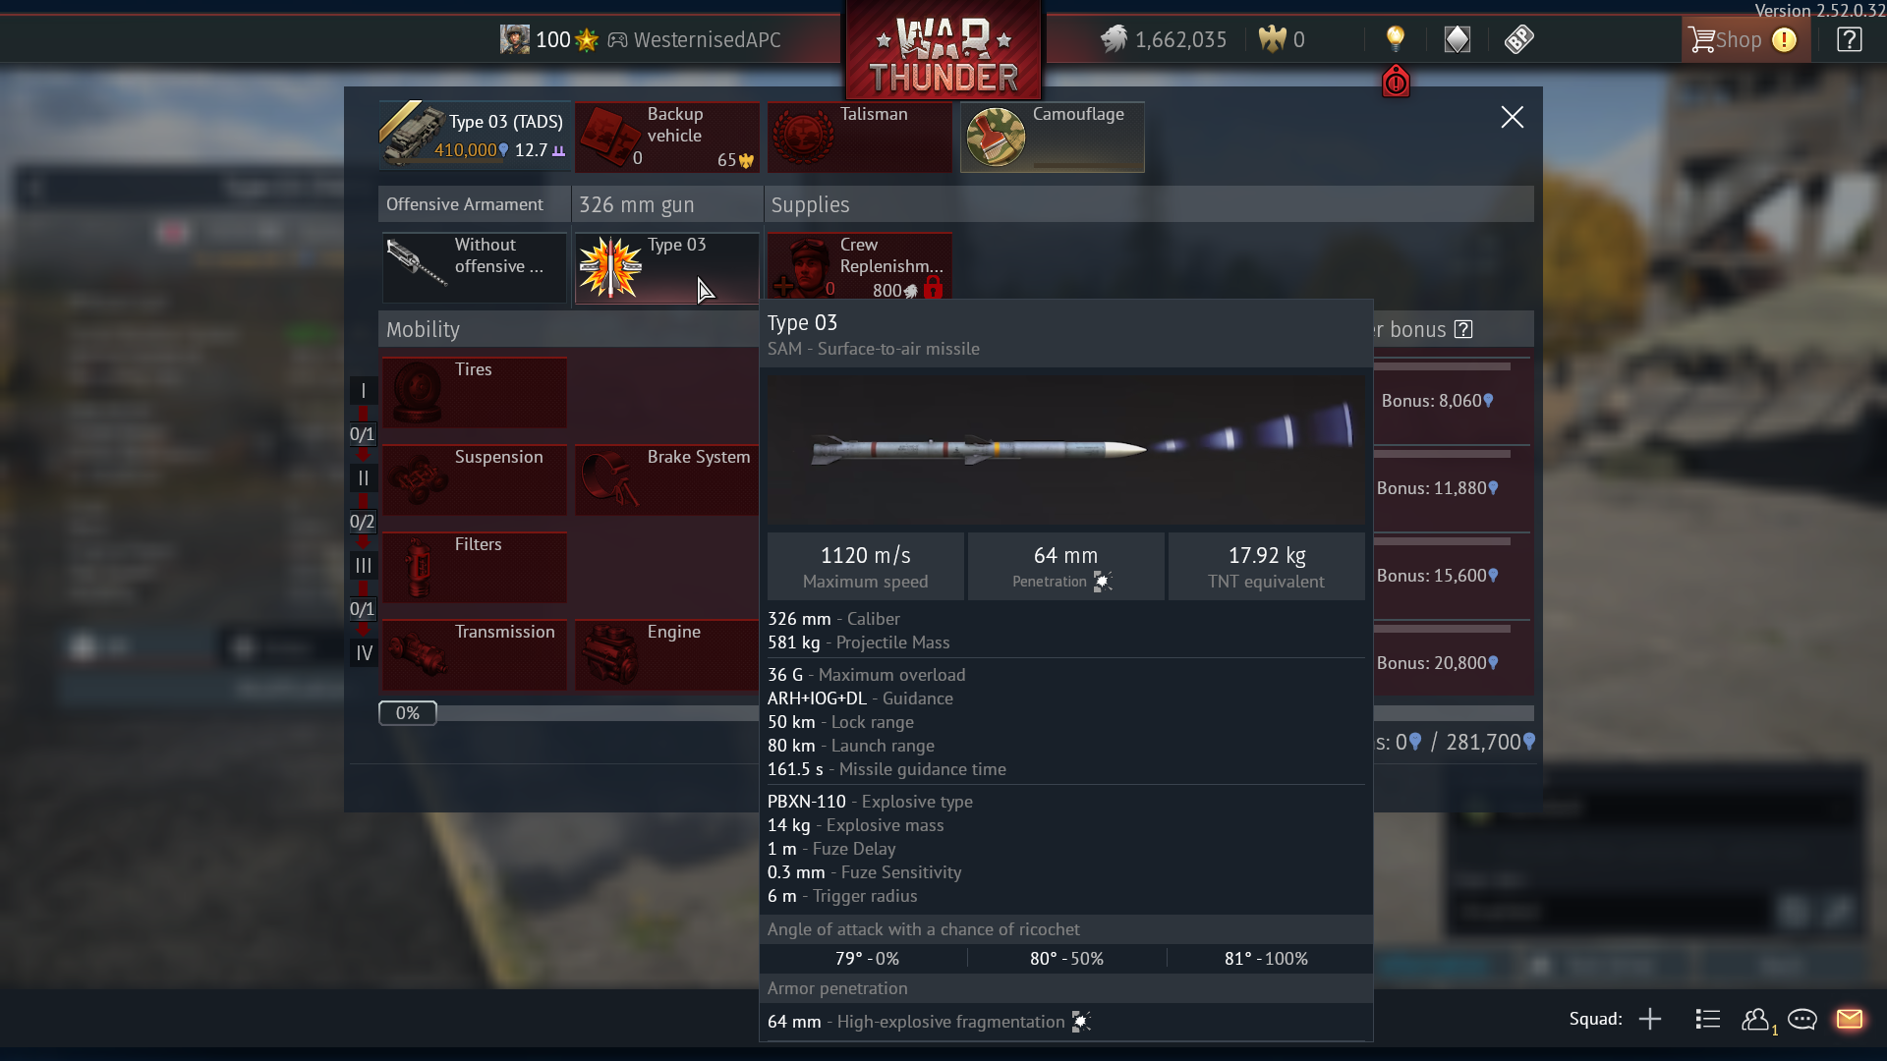
Task: Click the Backup vehicle item
Action: (666, 137)
